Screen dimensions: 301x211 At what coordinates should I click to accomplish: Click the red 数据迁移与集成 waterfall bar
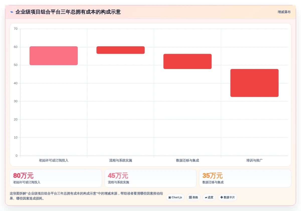tap(187, 61)
